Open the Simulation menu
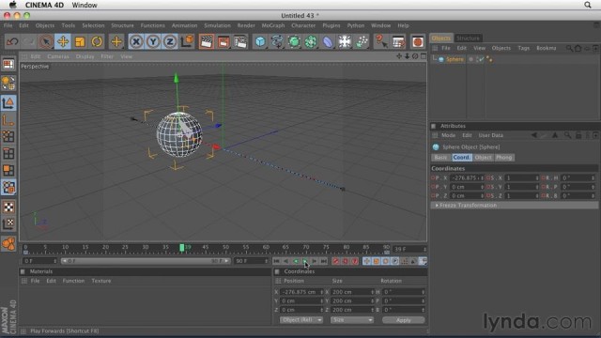This screenshot has width=601, height=338. pos(217,25)
